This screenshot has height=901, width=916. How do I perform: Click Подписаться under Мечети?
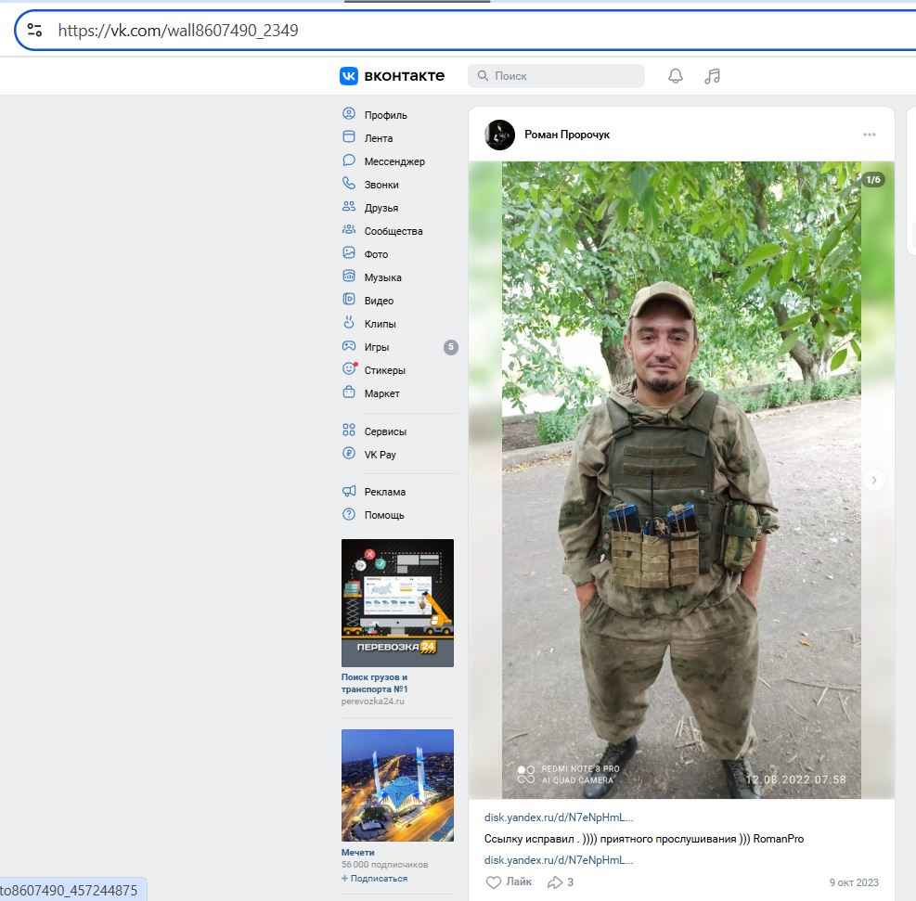point(374,878)
